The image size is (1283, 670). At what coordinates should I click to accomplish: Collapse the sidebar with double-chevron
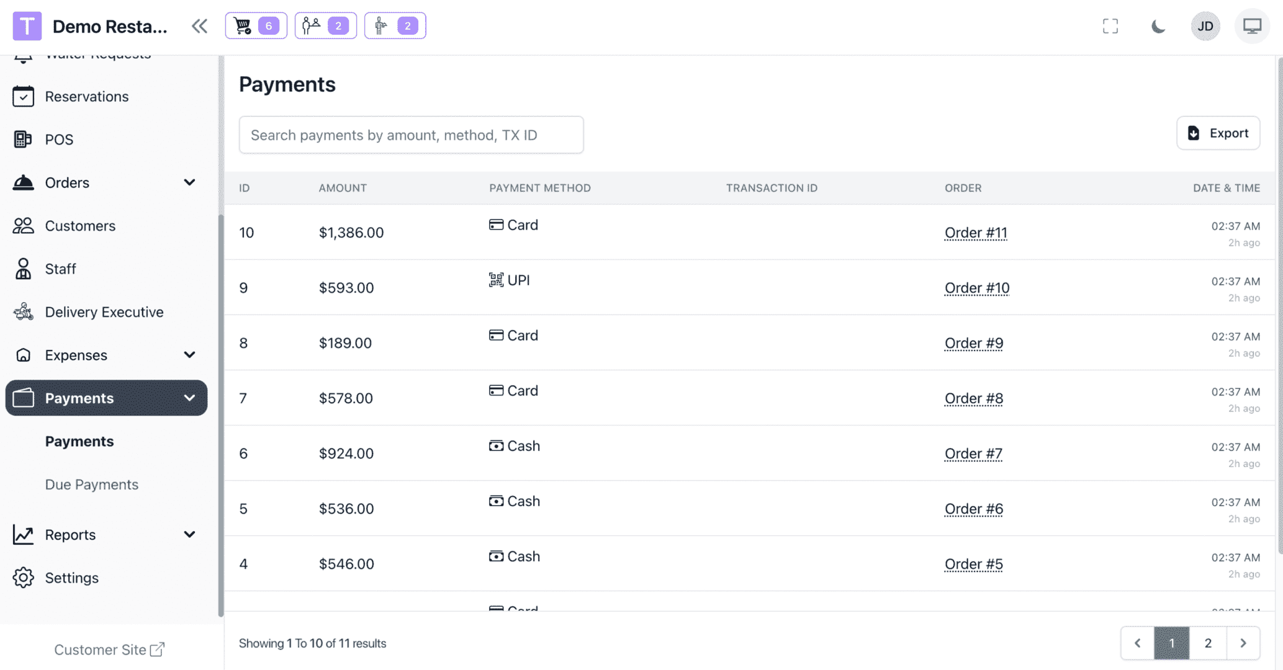point(199,25)
